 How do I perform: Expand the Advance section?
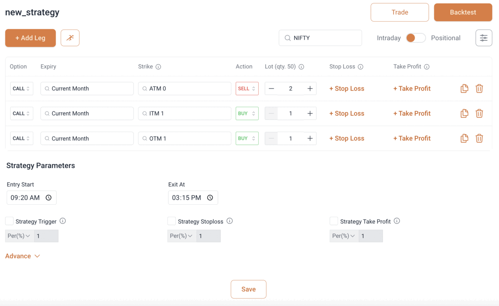[x=22, y=256]
